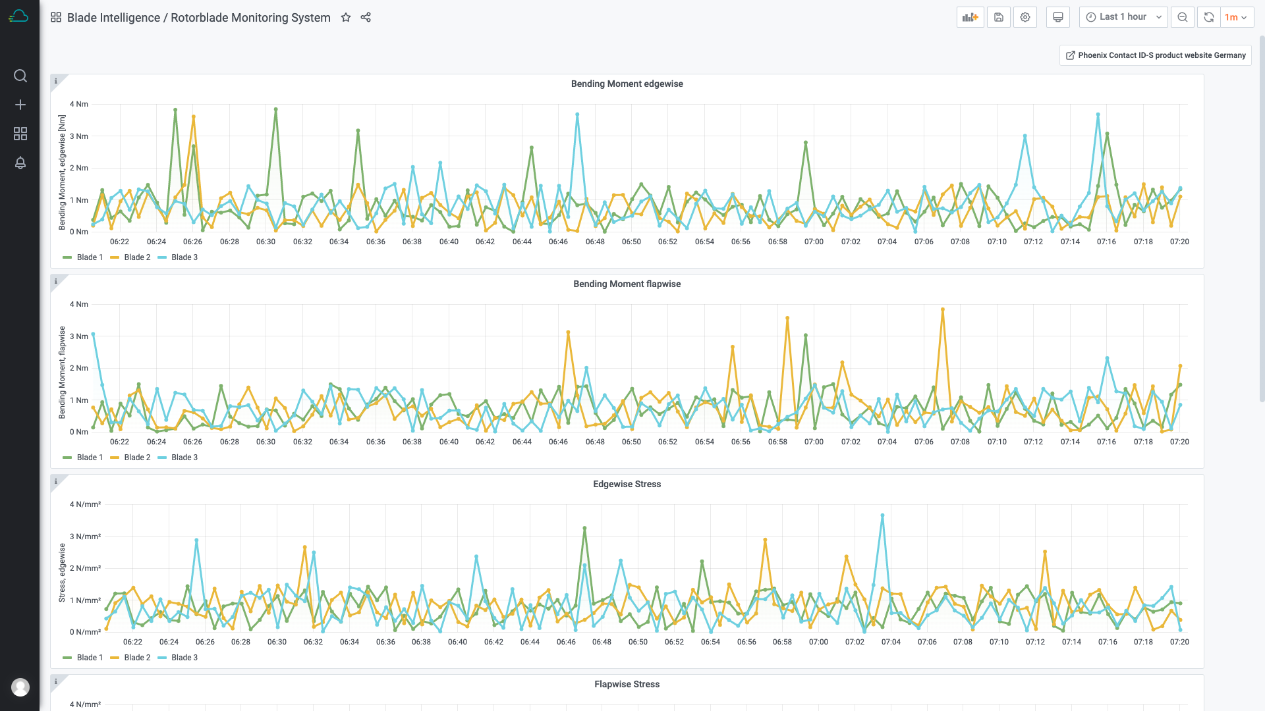Refresh the dashboard with the refresh icon

[x=1208, y=17]
